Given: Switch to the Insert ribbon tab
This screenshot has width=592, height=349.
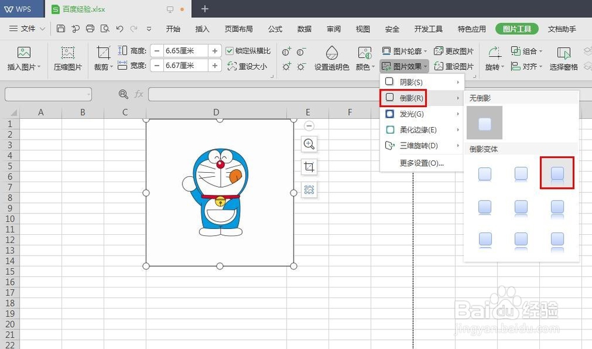Looking at the screenshot, I should [202, 28].
